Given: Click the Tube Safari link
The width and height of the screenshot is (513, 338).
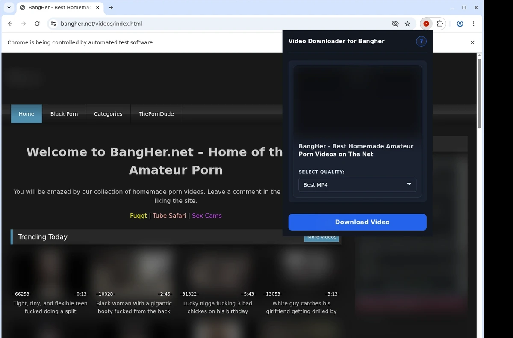Looking at the screenshot, I should [169, 216].
